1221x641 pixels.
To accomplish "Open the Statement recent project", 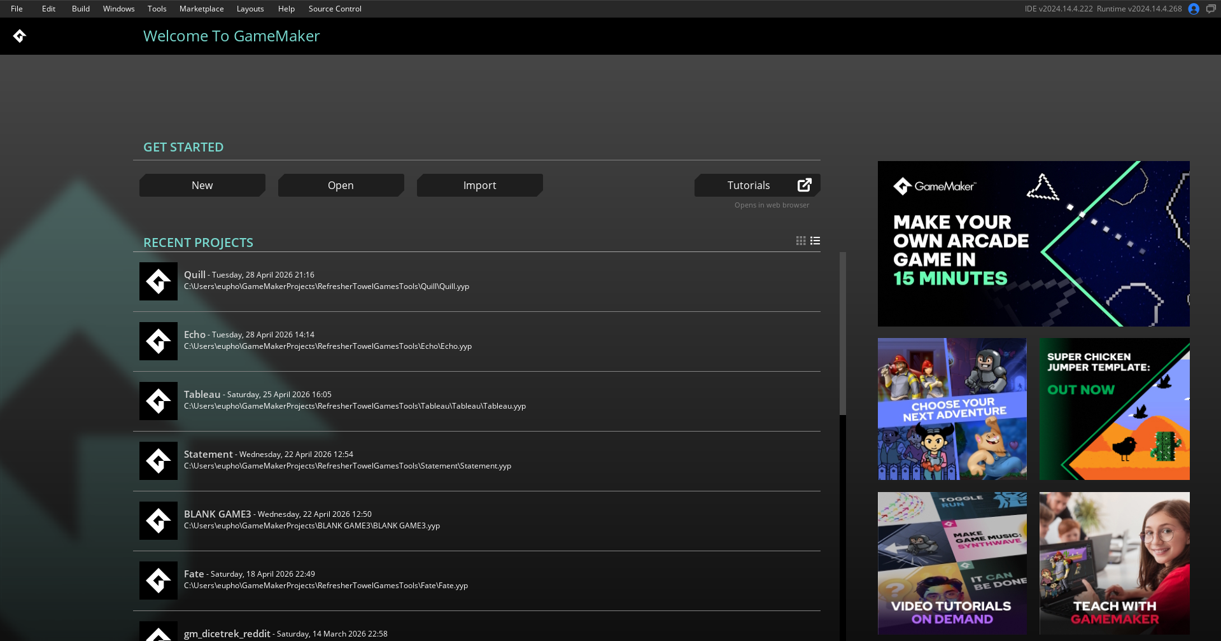I will click(x=477, y=461).
